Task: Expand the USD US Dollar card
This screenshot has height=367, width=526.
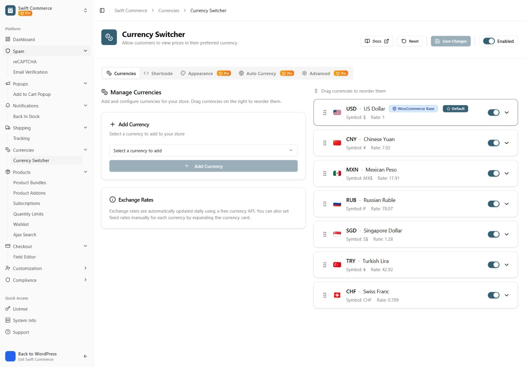Action: coord(506,112)
